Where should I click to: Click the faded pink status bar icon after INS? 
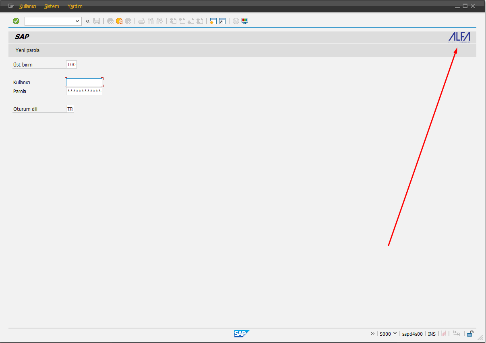click(x=443, y=334)
